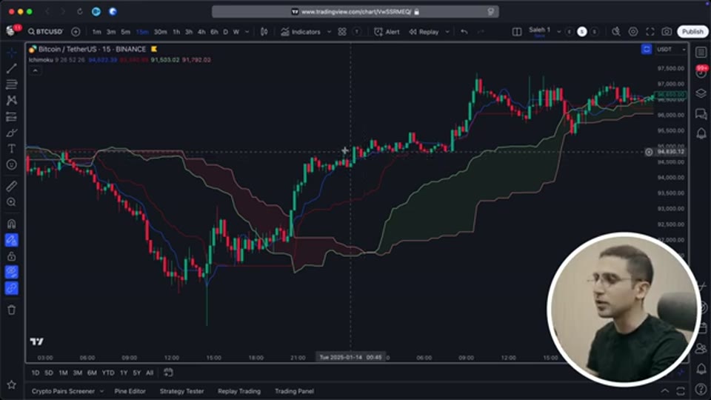Select the 1D date range
This screenshot has height=400, width=711.
click(x=36, y=373)
